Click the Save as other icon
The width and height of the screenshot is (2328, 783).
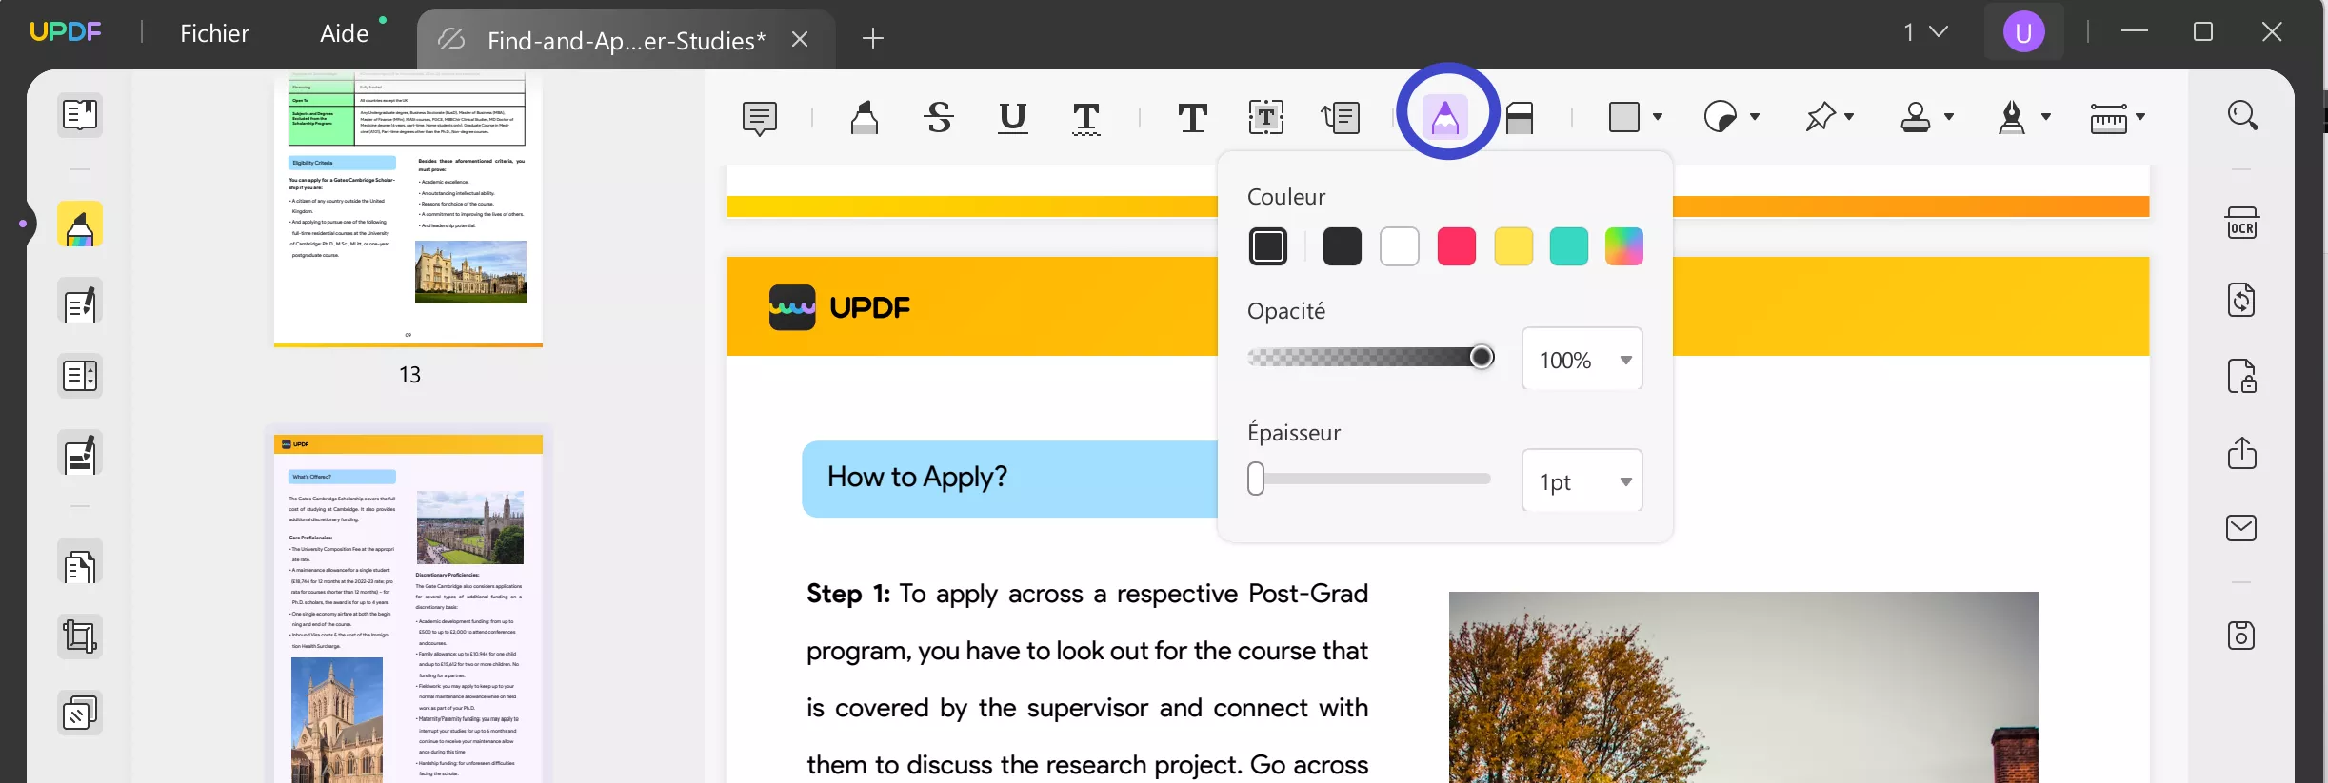click(2242, 635)
